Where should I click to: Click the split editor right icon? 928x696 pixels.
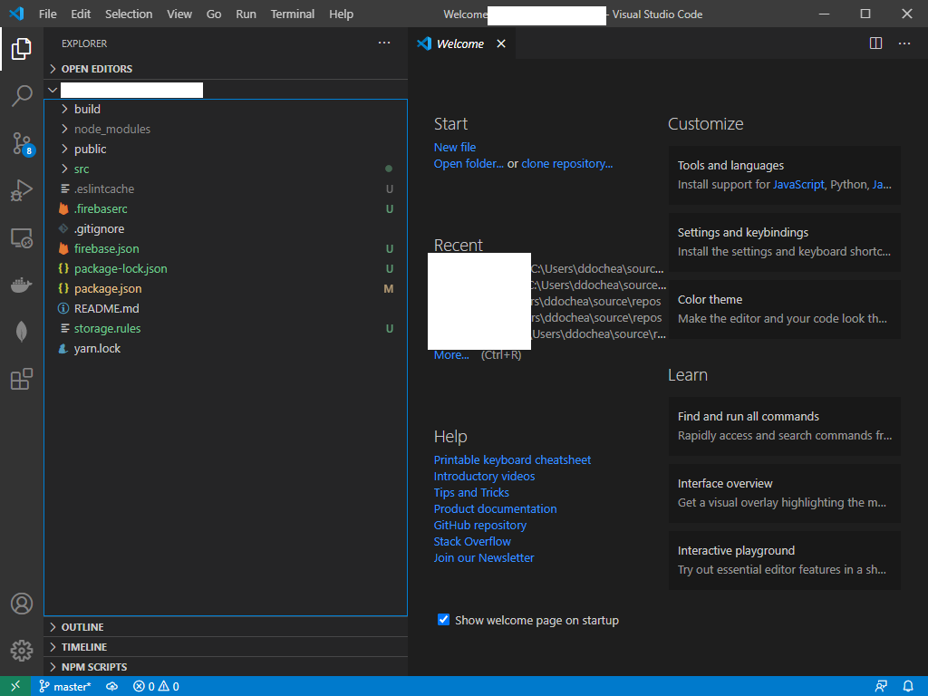tap(875, 43)
